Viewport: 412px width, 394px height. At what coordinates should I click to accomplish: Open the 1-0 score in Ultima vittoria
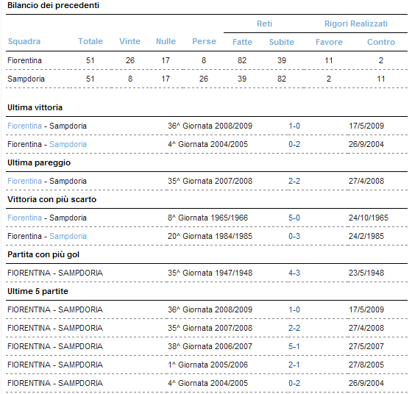click(294, 126)
